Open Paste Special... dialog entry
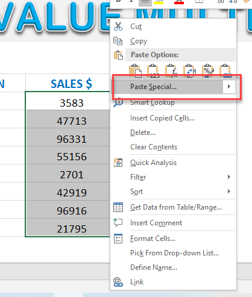 (x=168, y=87)
